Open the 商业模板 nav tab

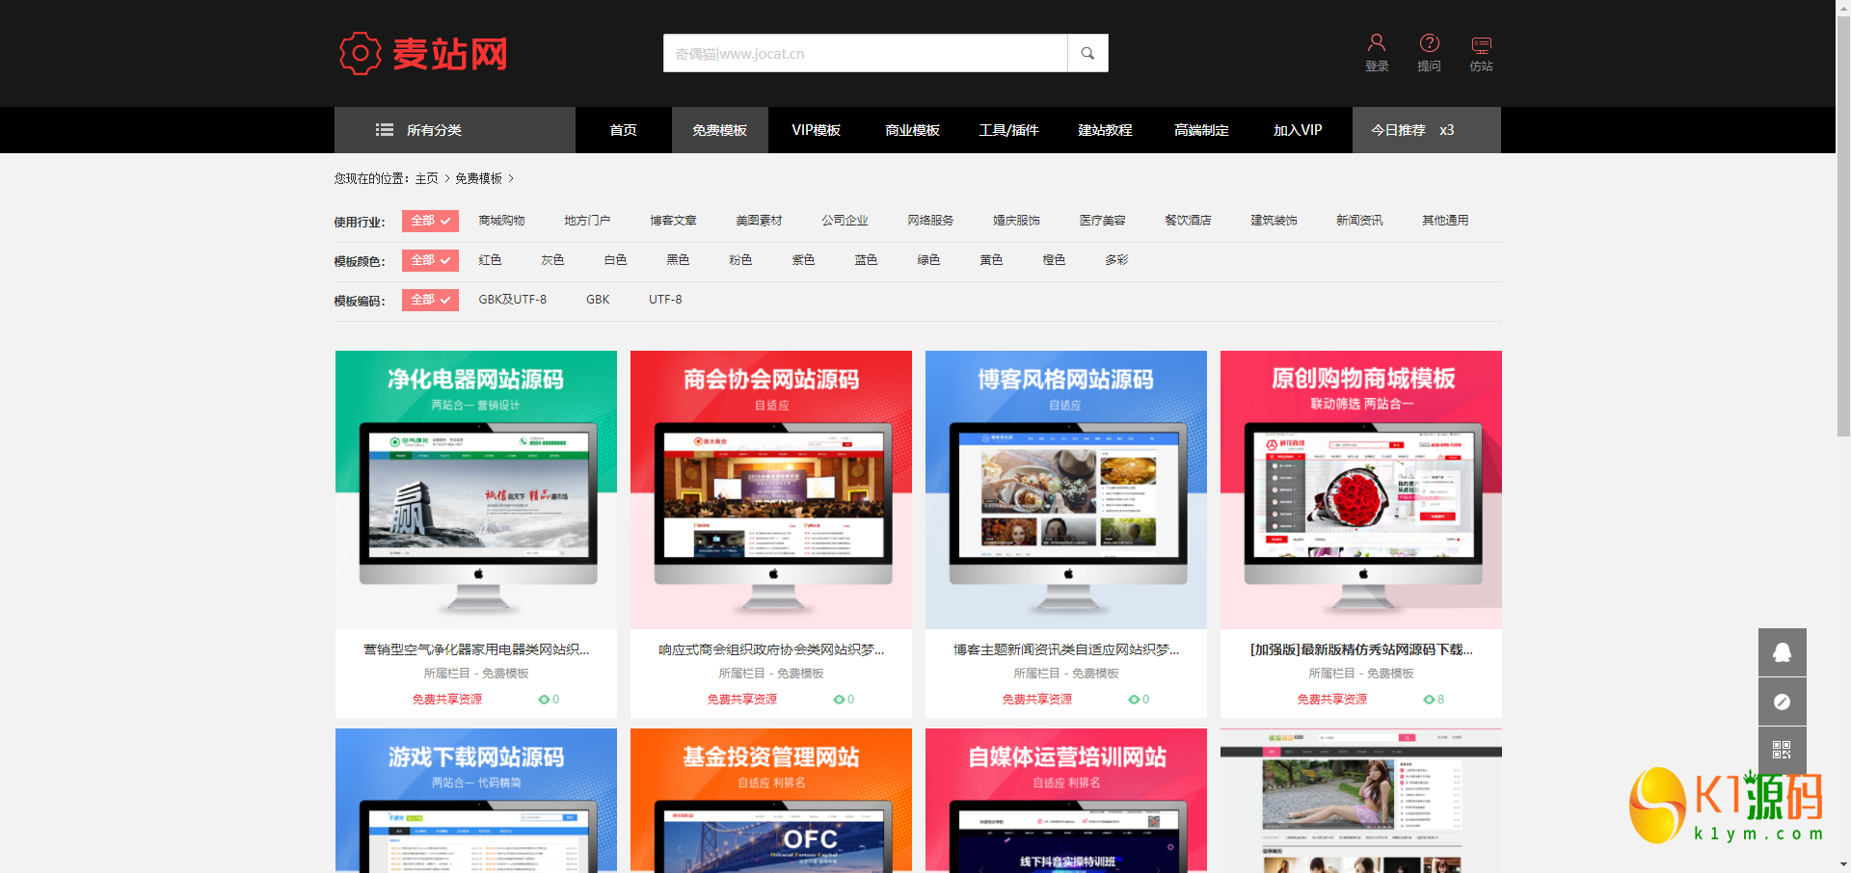(x=913, y=130)
